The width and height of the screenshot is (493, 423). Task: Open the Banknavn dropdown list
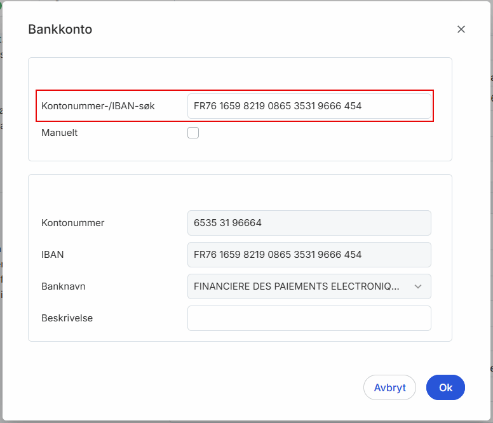click(x=309, y=286)
